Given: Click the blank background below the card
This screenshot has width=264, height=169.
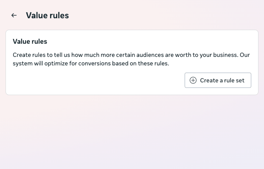Looking at the screenshot, I should click(x=132, y=132).
